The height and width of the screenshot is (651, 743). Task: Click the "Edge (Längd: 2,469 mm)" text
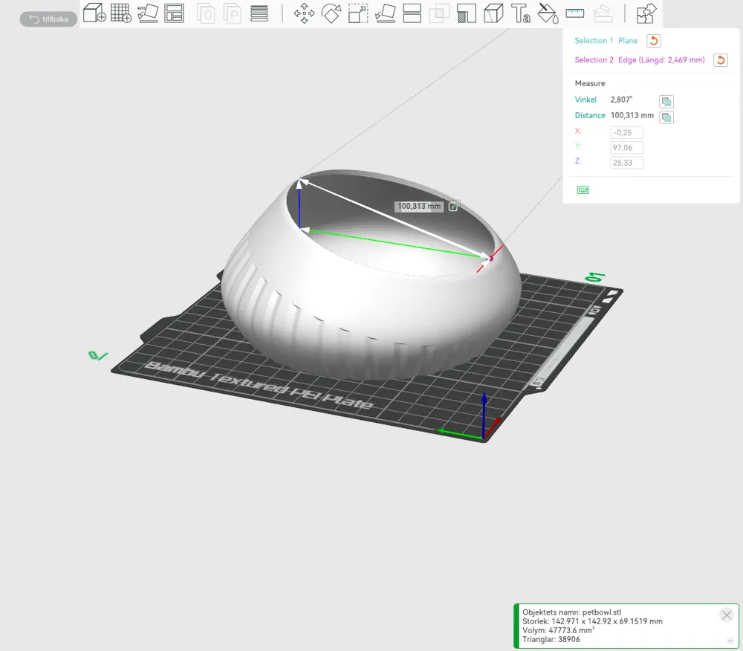point(661,59)
